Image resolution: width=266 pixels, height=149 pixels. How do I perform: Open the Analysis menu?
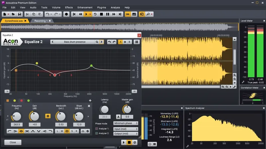click(x=115, y=7)
